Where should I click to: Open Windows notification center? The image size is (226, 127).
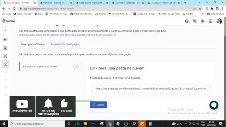pos(221,124)
